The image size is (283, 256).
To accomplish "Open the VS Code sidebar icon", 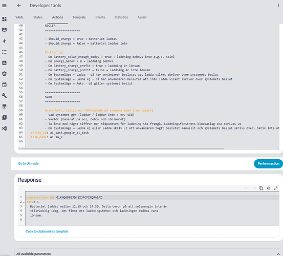I will coord(4,129).
